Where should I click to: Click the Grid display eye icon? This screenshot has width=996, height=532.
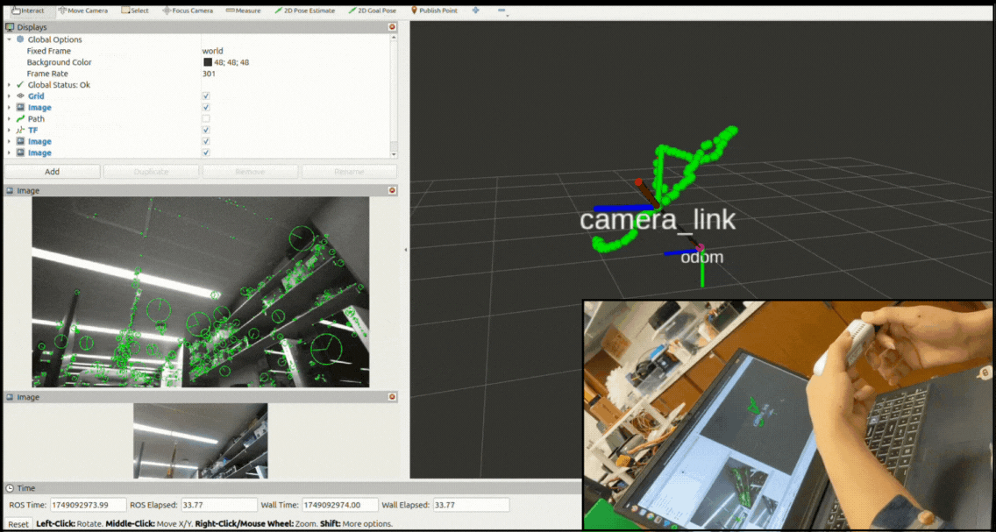tap(19, 96)
